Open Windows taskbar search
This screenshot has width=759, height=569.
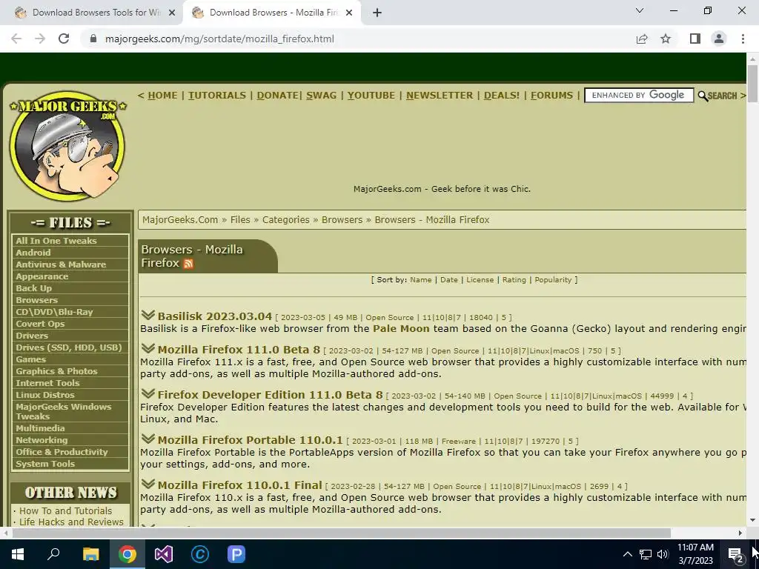pyautogui.click(x=53, y=553)
